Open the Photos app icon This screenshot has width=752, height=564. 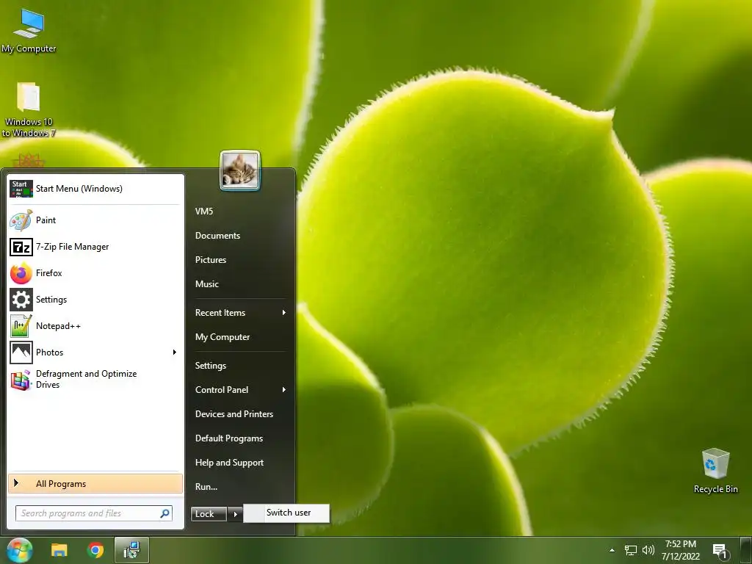21,352
